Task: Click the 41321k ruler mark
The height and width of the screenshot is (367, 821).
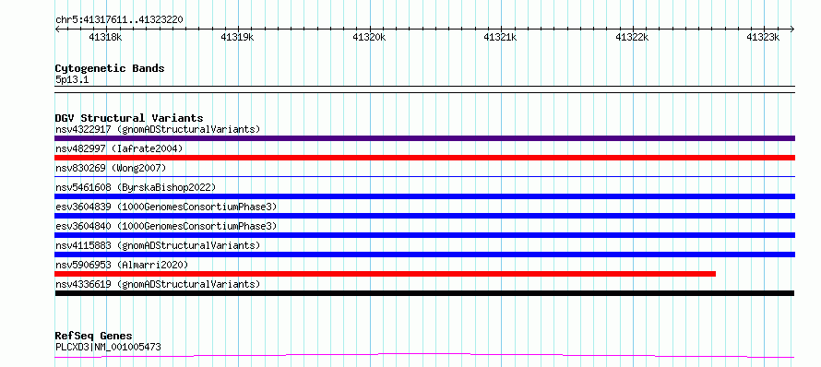Action: pyautogui.click(x=501, y=38)
